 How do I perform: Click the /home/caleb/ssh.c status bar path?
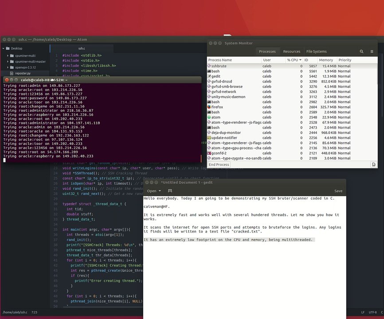(15, 312)
